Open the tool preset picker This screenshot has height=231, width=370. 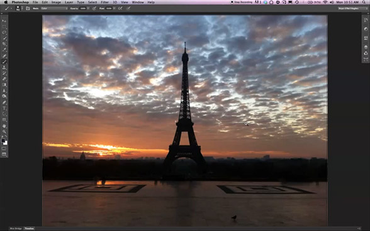pos(8,8)
